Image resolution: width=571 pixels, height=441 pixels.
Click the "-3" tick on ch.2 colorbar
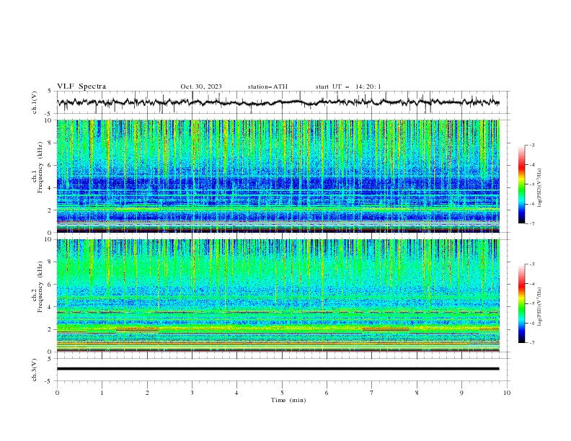[531, 264]
